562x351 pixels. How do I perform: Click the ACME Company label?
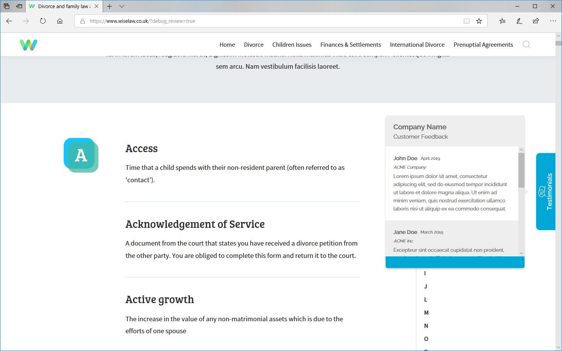410,167
